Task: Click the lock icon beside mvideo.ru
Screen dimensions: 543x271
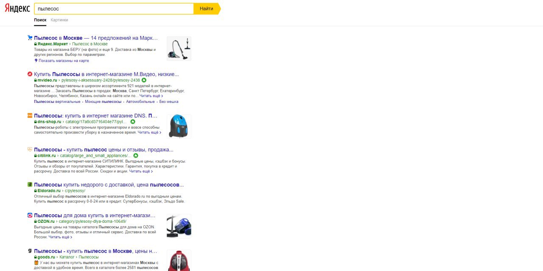Action: (x=36, y=80)
